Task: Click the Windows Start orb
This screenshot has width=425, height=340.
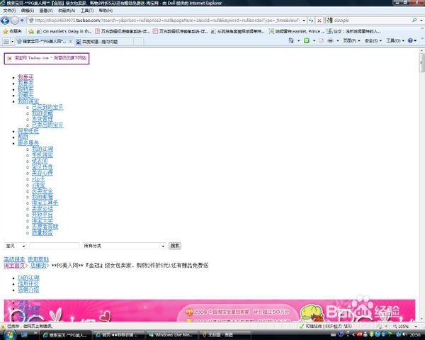Action: coord(10,334)
